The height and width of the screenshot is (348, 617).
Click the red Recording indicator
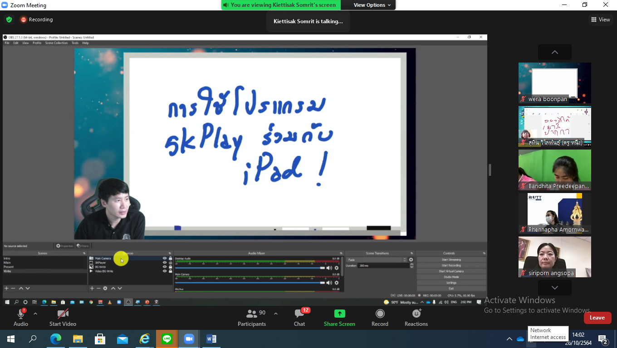[x=36, y=19]
